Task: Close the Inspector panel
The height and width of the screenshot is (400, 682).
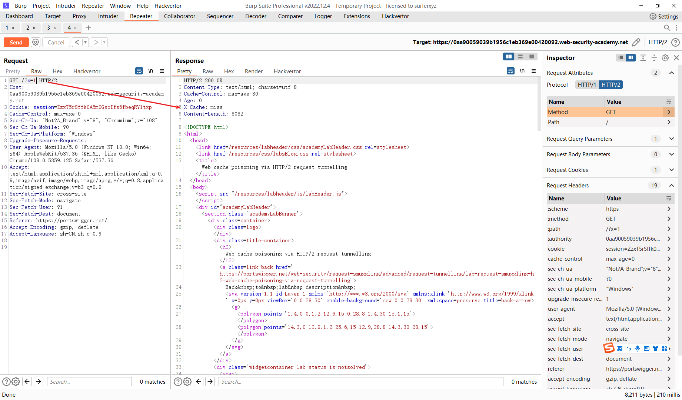Action: point(676,58)
